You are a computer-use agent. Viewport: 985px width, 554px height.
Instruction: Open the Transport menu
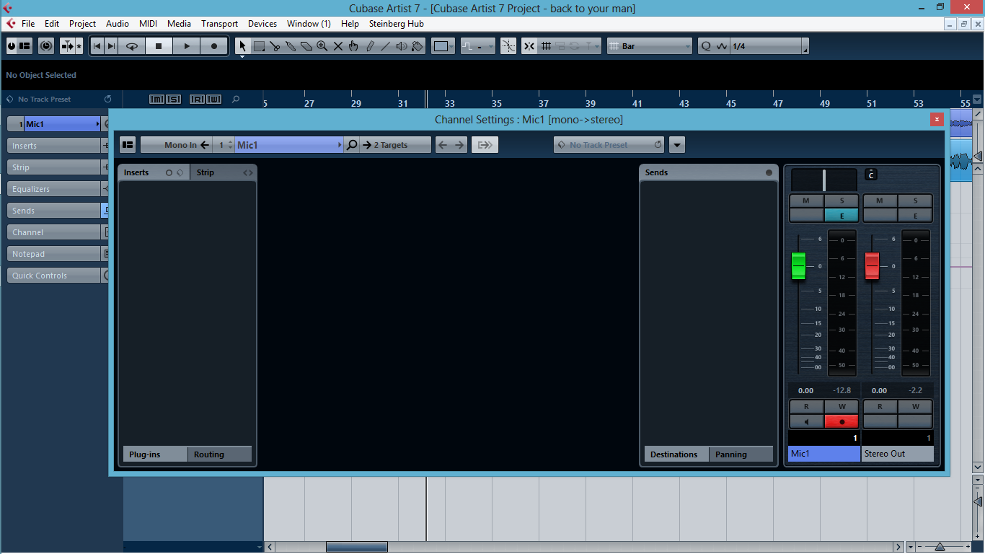219,24
